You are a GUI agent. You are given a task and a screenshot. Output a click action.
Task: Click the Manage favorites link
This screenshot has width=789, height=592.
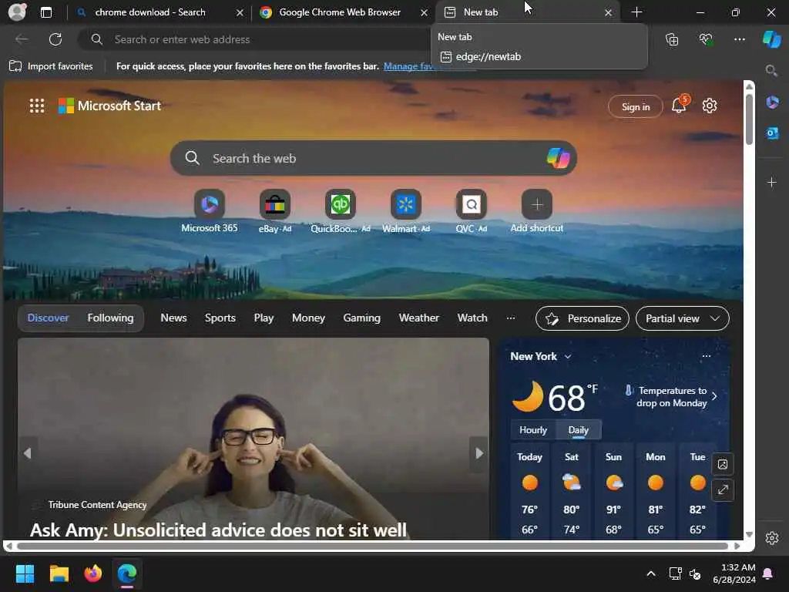click(x=408, y=66)
